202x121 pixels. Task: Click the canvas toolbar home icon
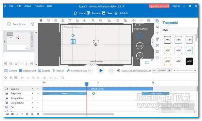tap(41, 20)
